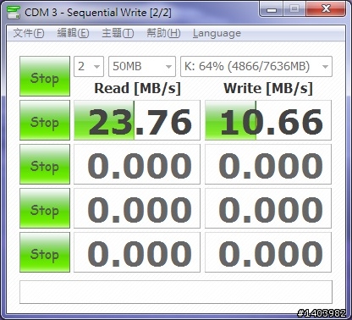Expand the 50MB test size dropdown

[x=142, y=67]
